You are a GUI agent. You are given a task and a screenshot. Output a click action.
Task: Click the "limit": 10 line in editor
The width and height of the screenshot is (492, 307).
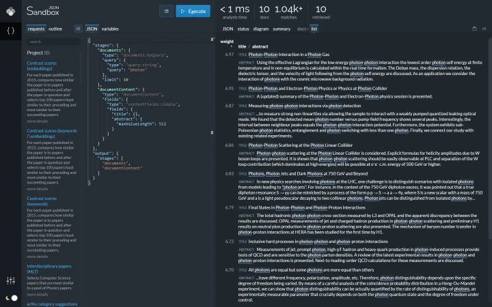tap(115, 80)
